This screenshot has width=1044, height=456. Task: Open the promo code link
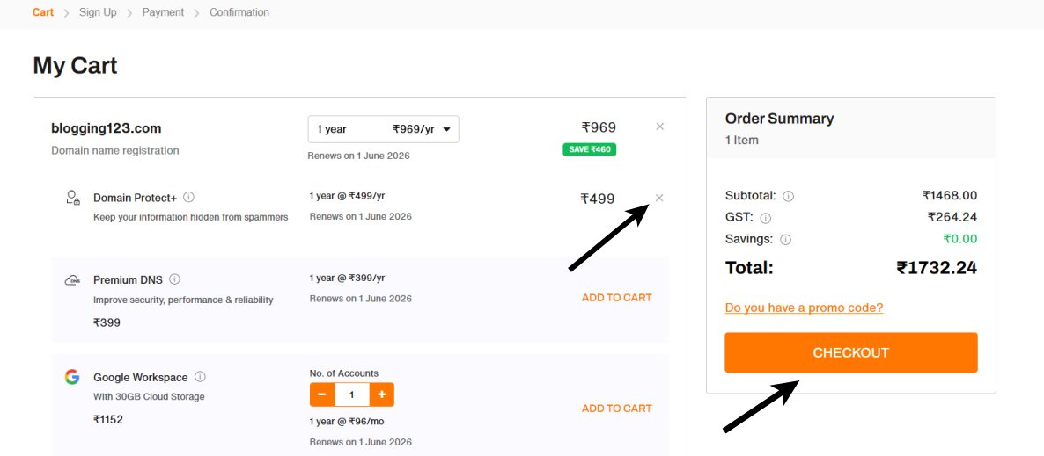click(x=804, y=308)
